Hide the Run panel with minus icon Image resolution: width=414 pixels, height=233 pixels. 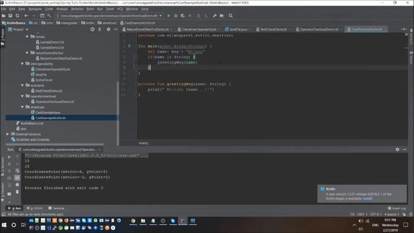point(404,150)
